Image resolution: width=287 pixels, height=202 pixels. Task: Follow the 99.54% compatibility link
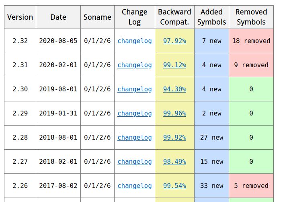(x=174, y=186)
